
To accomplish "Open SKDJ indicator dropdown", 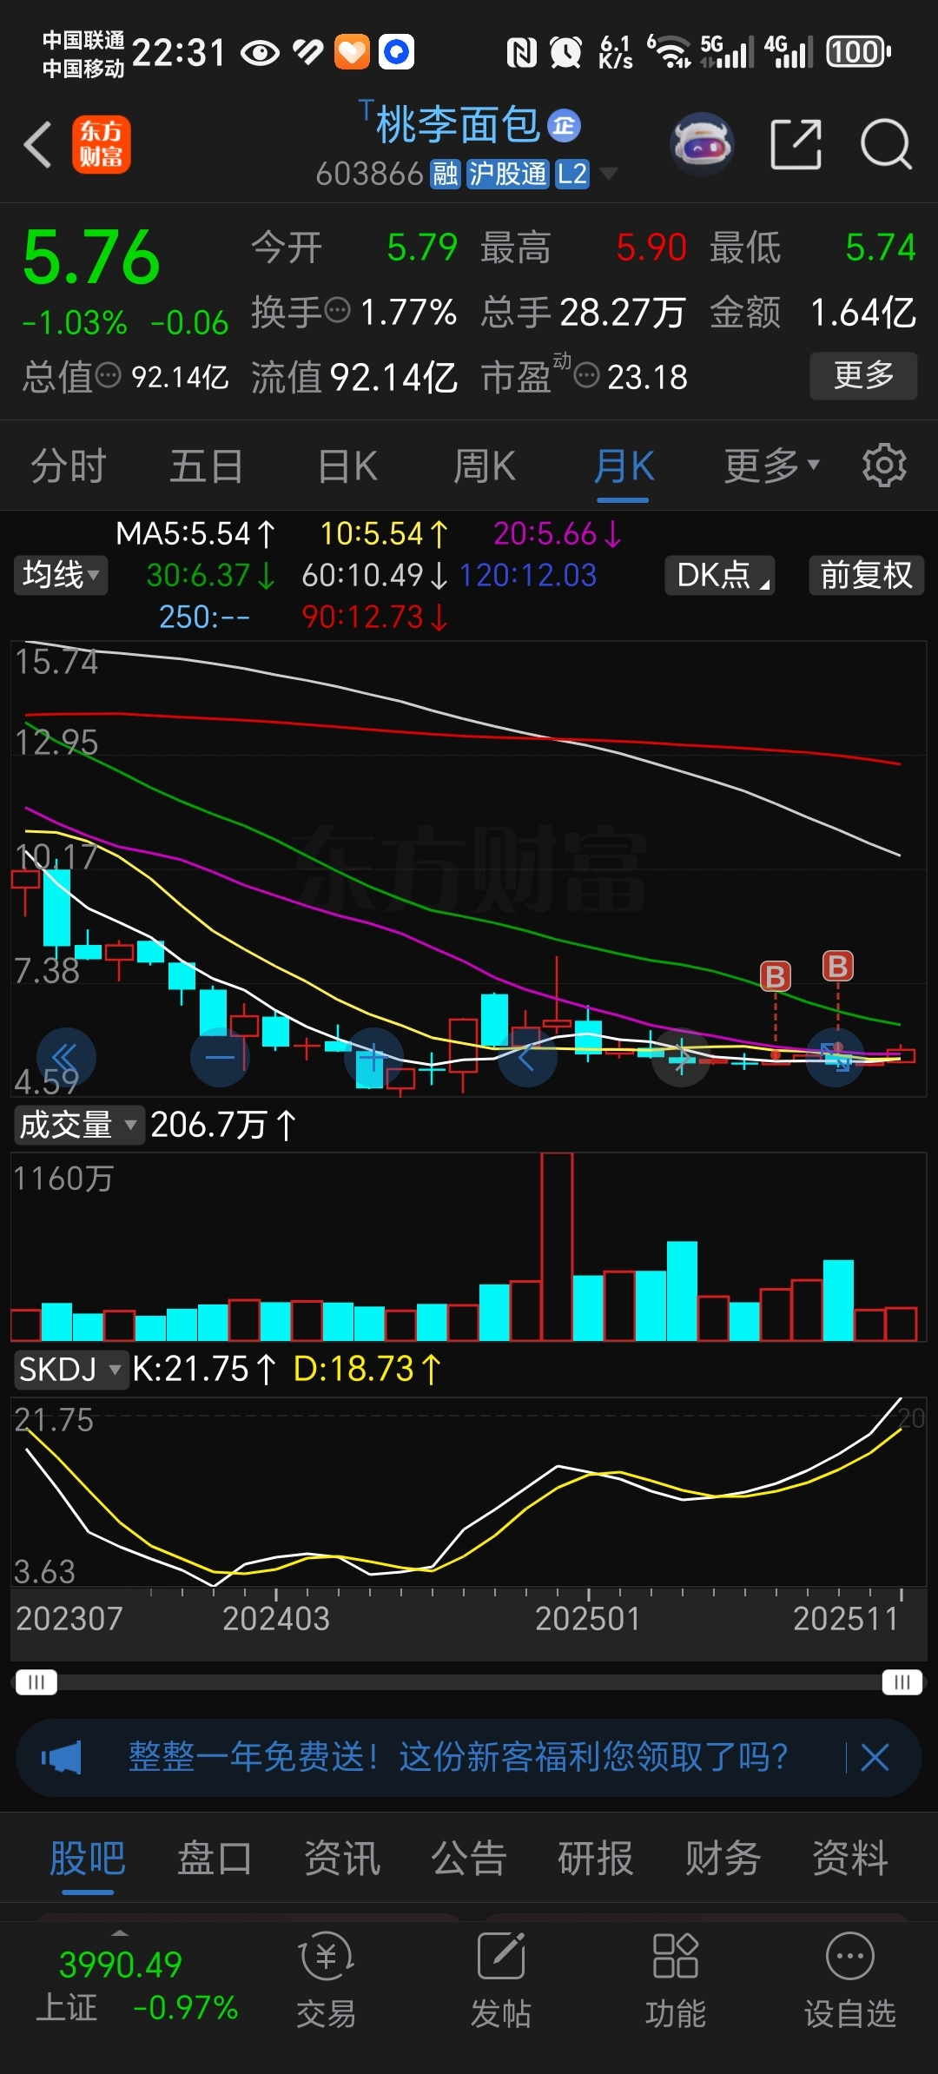I will pos(70,1370).
